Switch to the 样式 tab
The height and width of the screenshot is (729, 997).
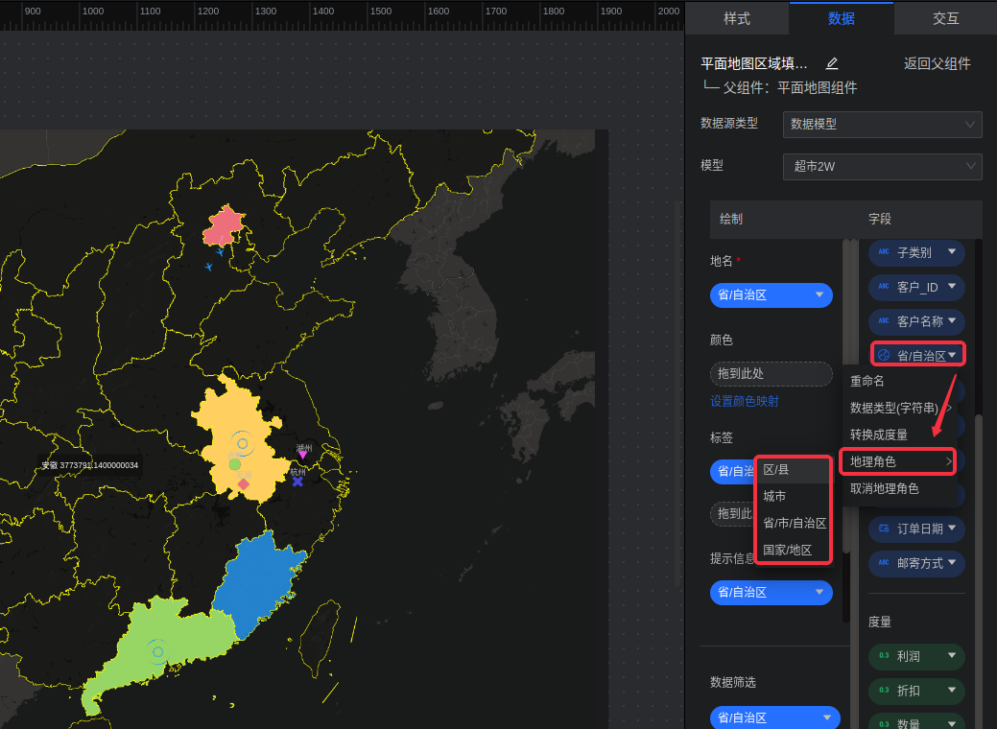[x=736, y=18]
